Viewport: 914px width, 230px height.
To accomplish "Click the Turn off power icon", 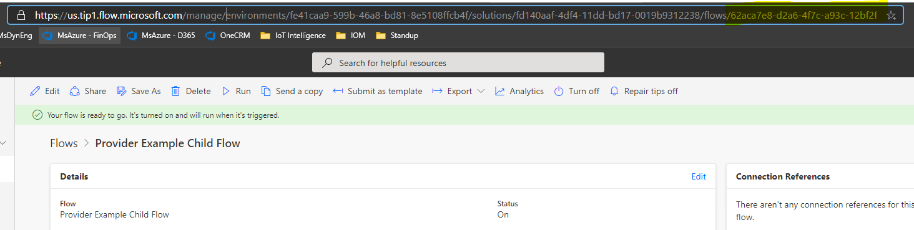I will (559, 91).
